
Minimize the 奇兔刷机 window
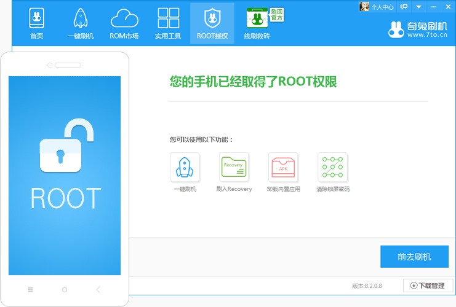pos(434,7)
